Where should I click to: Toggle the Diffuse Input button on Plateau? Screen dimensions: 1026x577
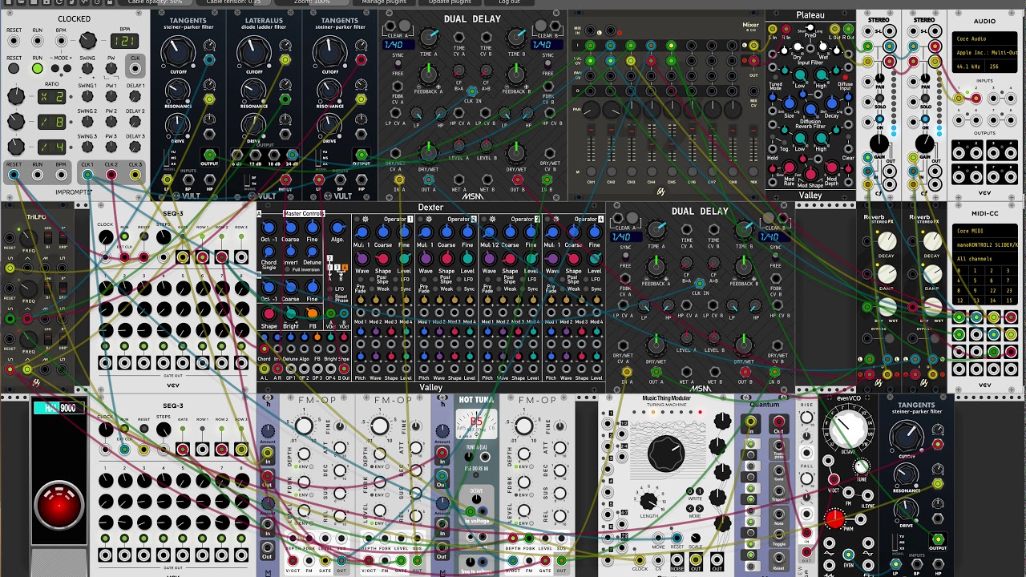tap(846, 79)
